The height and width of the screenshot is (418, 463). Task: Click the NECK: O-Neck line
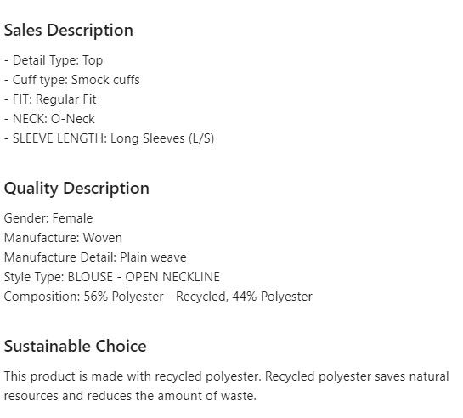(49, 119)
